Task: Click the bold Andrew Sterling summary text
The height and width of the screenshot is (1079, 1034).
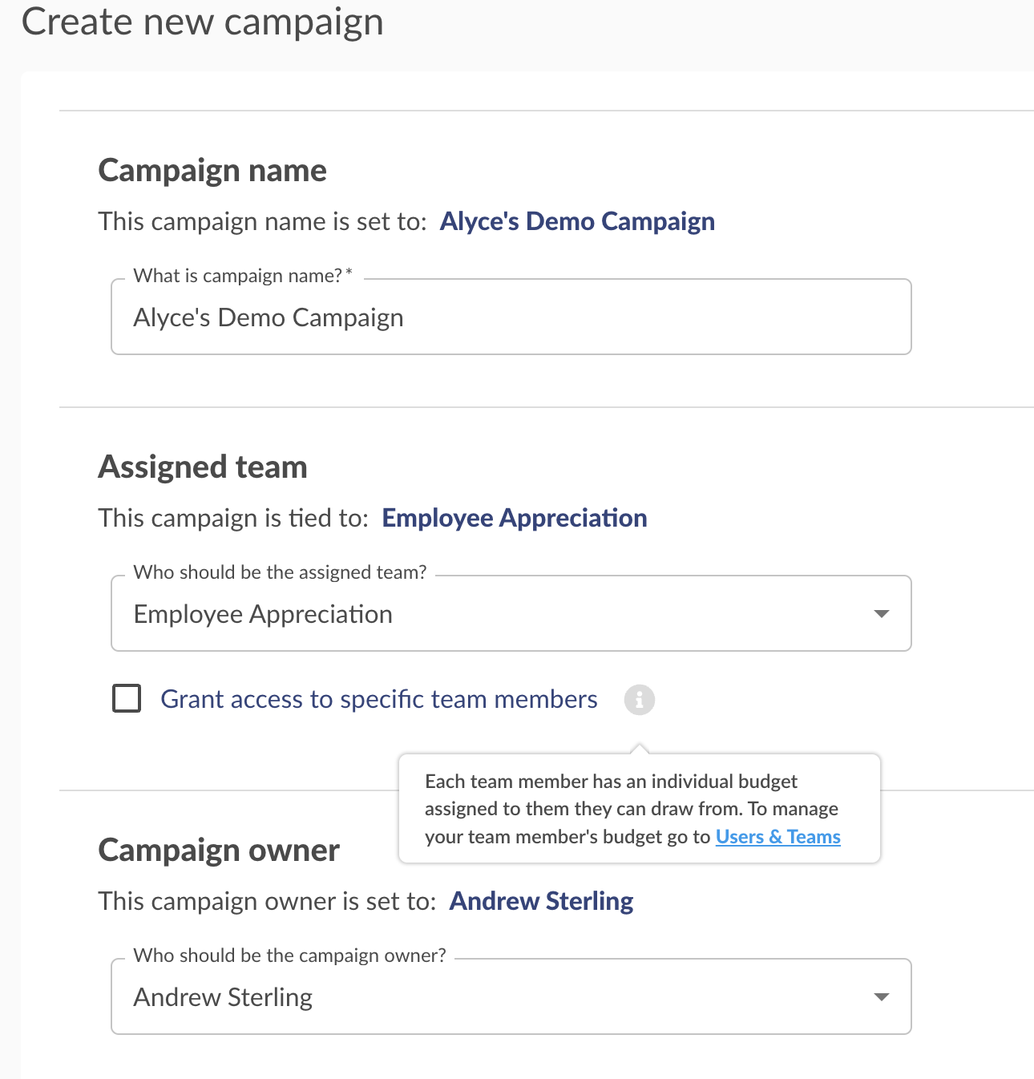Action: coord(542,901)
